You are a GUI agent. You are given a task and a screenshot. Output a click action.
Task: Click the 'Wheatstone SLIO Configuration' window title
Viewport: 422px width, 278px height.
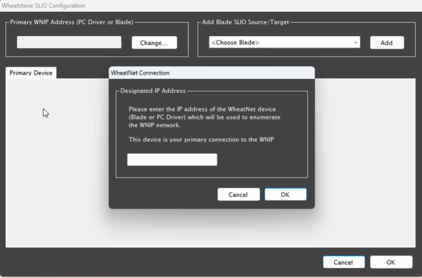[x=43, y=6]
